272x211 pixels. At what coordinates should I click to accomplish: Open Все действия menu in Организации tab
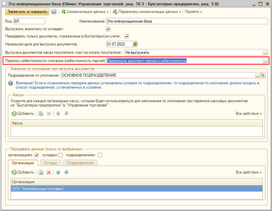pos(248,172)
